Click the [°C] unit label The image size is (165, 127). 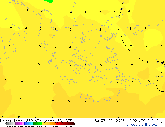coord(60,121)
